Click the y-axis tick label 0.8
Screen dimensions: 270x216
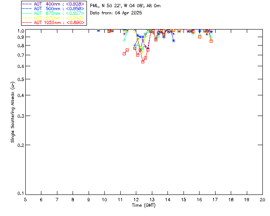pyautogui.click(x=21, y=46)
